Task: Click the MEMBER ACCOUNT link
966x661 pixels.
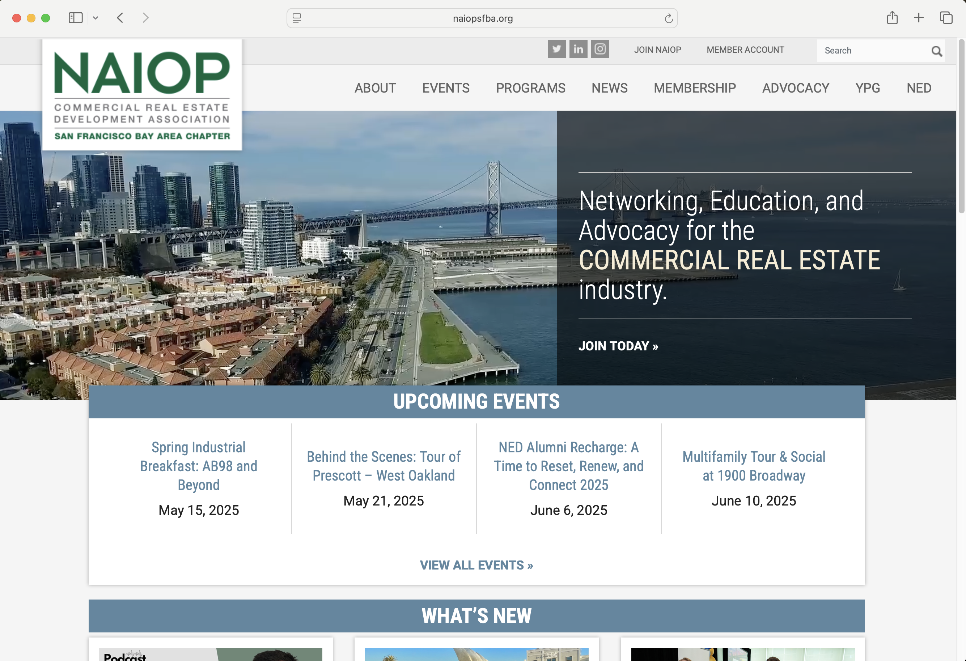Action: pyautogui.click(x=745, y=50)
